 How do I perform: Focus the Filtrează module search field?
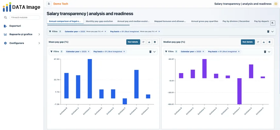pyautogui.click(x=24, y=17)
